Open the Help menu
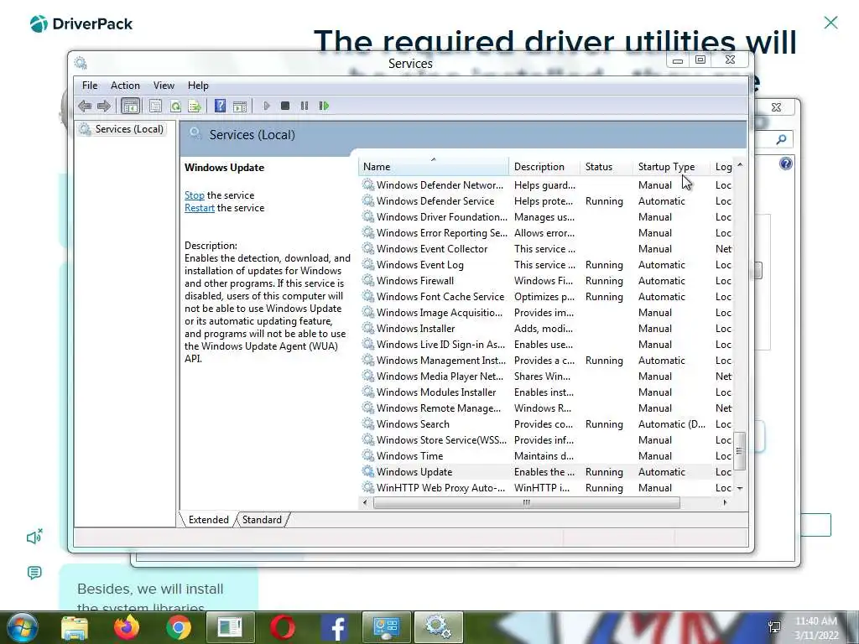This screenshot has width=859, height=644. click(x=198, y=86)
